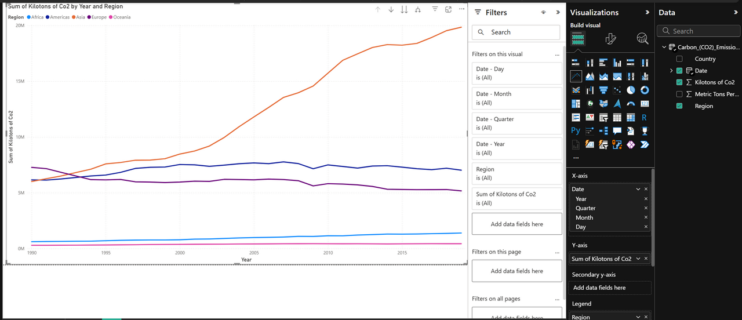The height and width of the screenshot is (320, 742).
Task: Open Y-axis Sum of Kilotons dropdown
Action: pos(638,259)
